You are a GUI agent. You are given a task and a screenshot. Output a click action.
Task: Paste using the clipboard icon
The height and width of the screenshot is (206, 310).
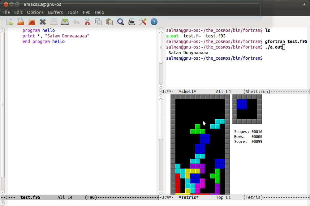[x=109, y=22]
